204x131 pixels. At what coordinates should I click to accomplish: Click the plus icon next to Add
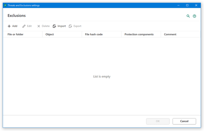(x=9, y=26)
